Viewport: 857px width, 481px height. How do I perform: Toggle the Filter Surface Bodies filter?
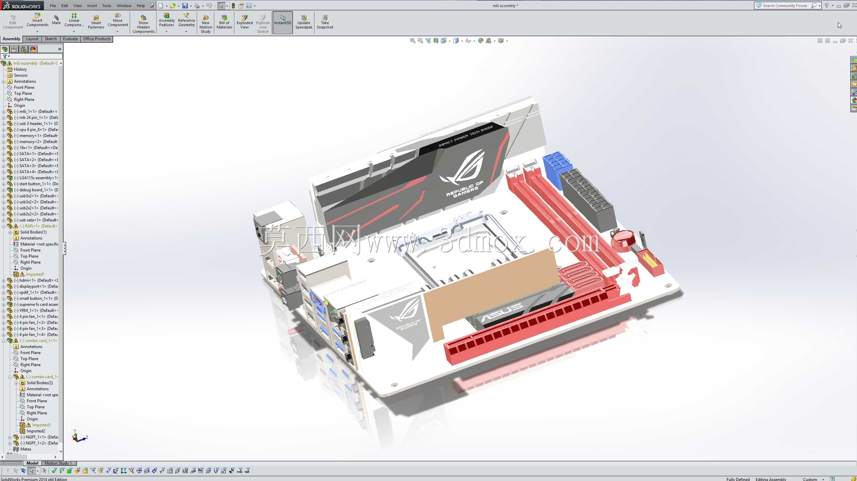[77, 471]
